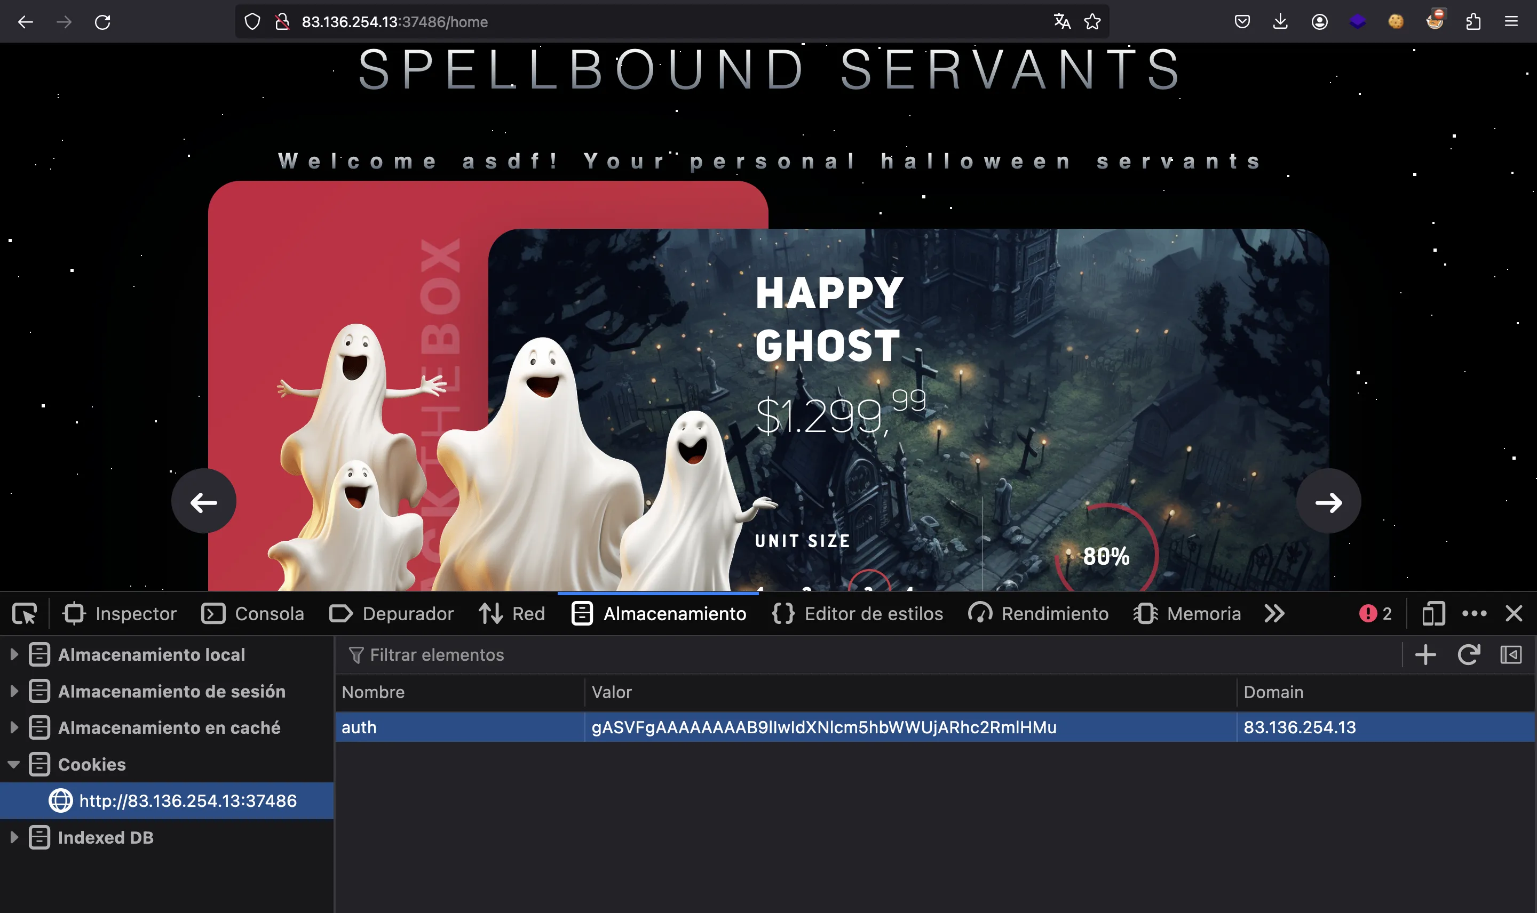Click the Filtrar elementos filter field
Image resolution: width=1537 pixels, height=913 pixels.
(868, 654)
